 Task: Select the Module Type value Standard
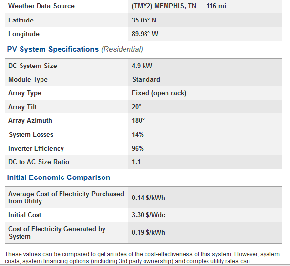pyautogui.click(x=146, y=80)
